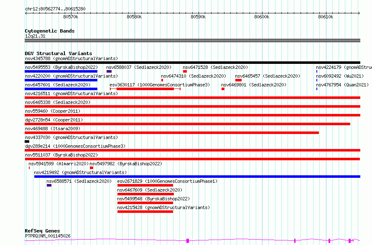Click the Cytogenetic Bands track heading
Image resolution: width=372 pixels, height=245 pixels.
pos(50,31)
